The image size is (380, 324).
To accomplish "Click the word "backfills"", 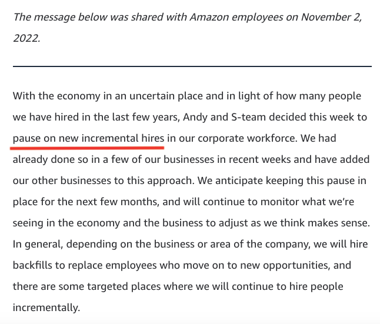I will (34, 265).
